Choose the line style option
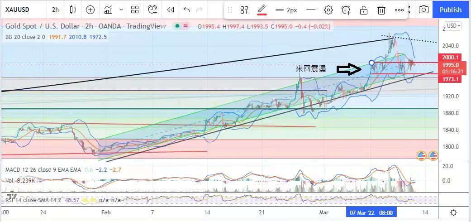 click(x=310, y=10)
